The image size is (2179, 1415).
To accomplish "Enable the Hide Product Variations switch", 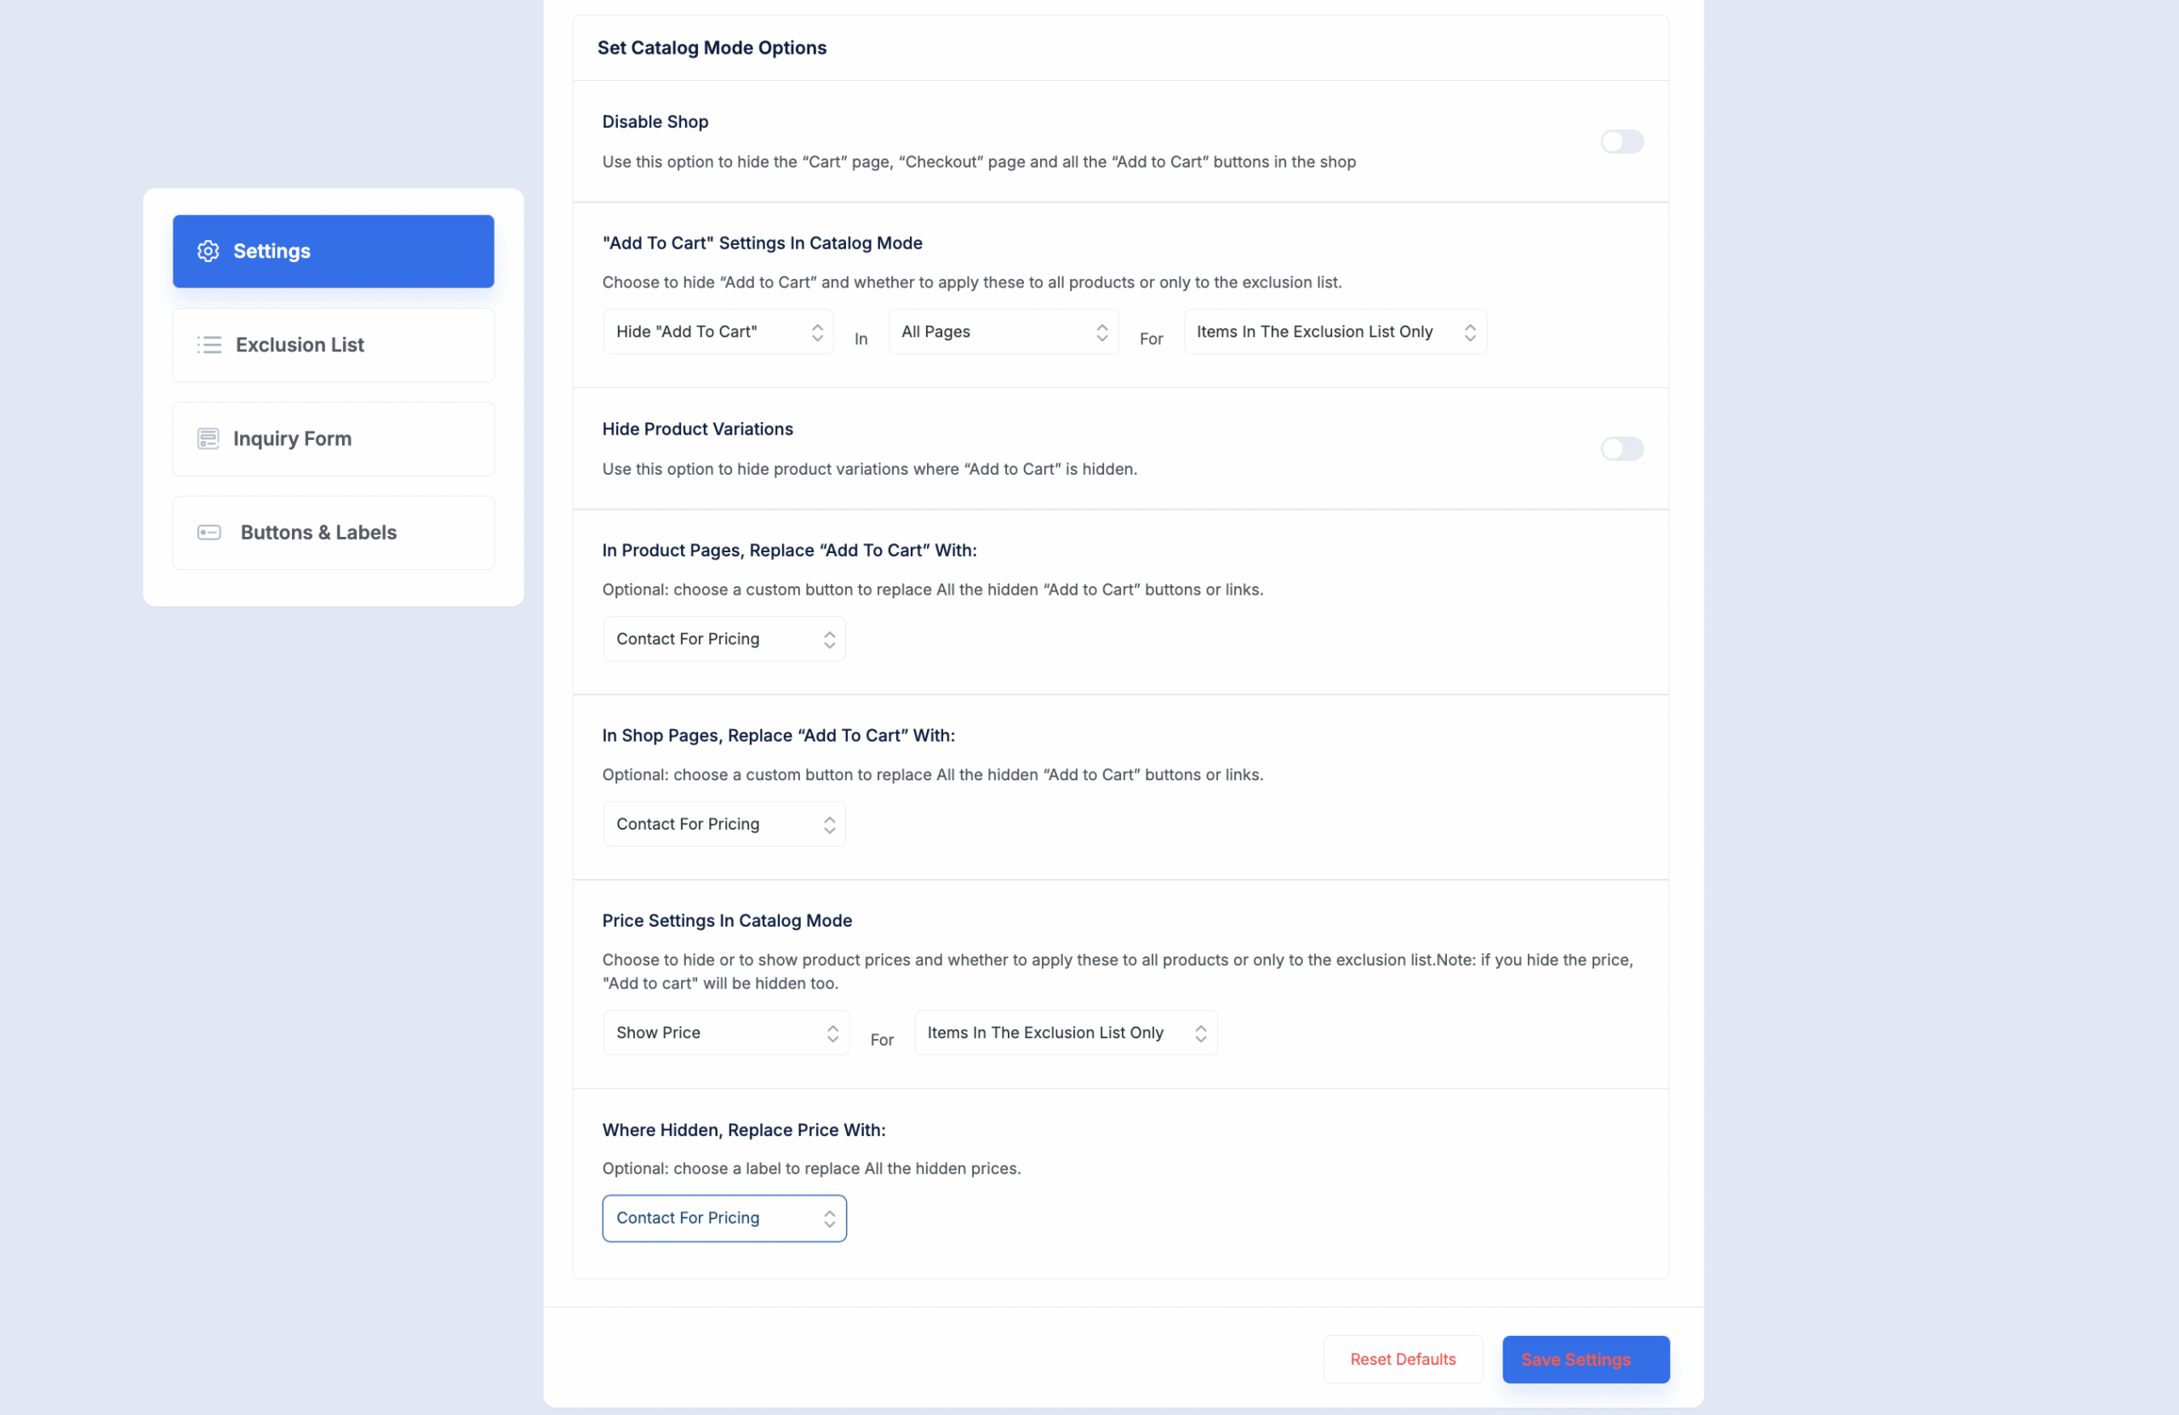I will 1621,448.
